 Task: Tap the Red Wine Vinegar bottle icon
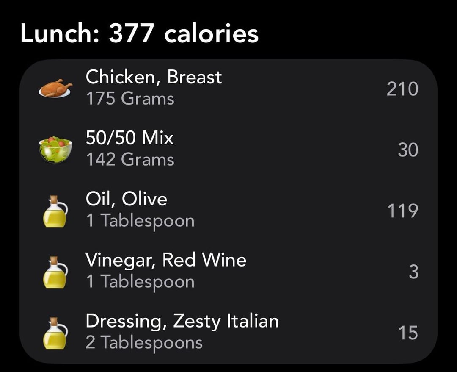[55, 272]
